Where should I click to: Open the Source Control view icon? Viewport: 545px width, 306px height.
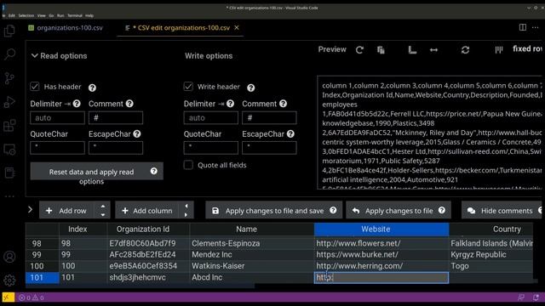click(9, 78)
